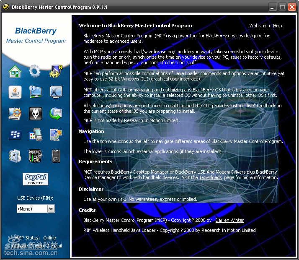
Task: Open the Darren Winter credits link
Action: [x=229, y=220]
